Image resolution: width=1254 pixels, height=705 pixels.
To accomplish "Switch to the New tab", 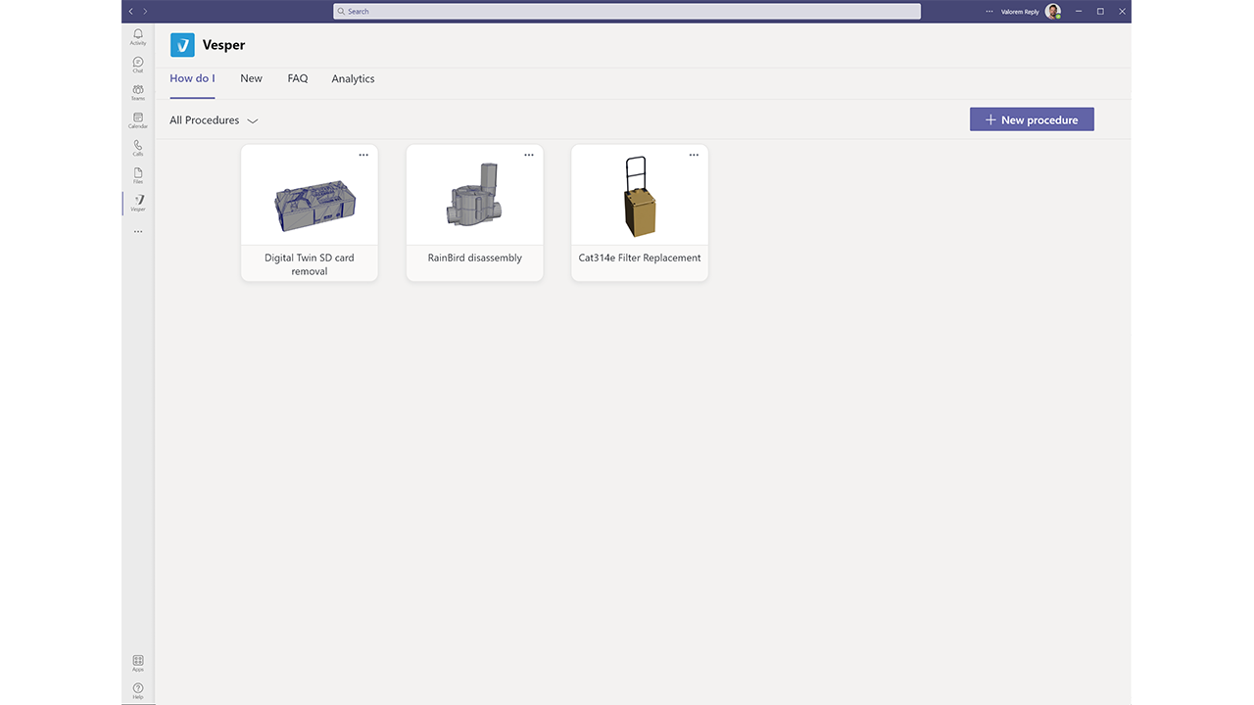I will pyautogui.click(x=252, y=78).
